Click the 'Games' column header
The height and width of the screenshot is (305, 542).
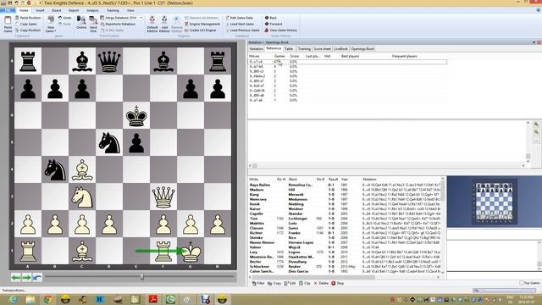click(x=279, y=56)
